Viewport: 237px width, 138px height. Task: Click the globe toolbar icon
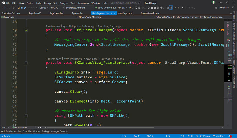(161, 8)
